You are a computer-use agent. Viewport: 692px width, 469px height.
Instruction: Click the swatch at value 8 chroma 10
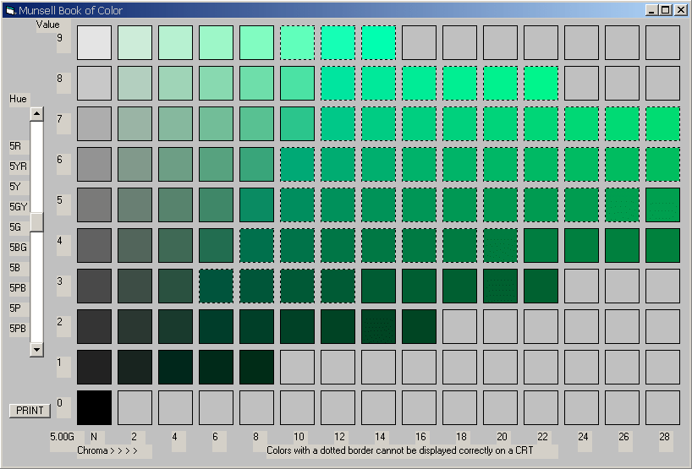coord(297,83)
